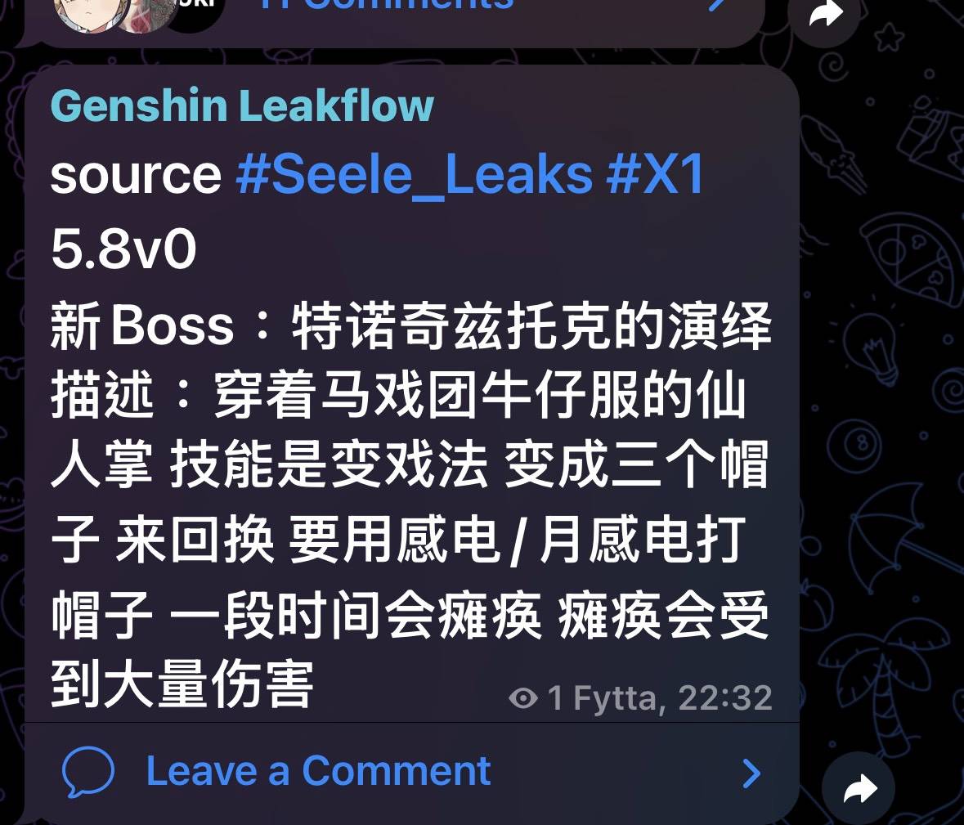Click the 22:32 message timestamp
This screenshot has width=964, height=825.
(725, 698)
